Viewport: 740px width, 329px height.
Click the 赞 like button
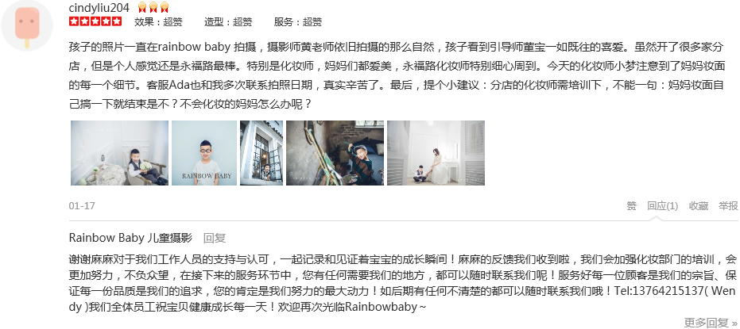tap(631, 205)
